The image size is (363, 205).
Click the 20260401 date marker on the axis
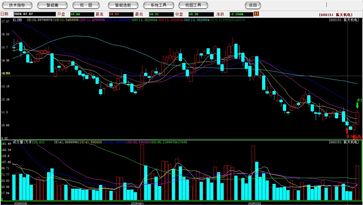coord(137,203)
